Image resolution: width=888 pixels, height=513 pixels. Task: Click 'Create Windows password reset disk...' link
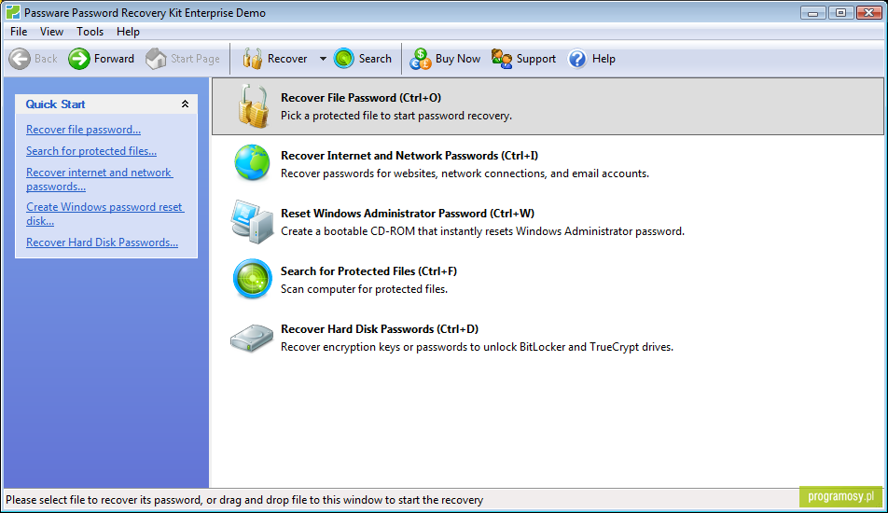click(104, 214)
